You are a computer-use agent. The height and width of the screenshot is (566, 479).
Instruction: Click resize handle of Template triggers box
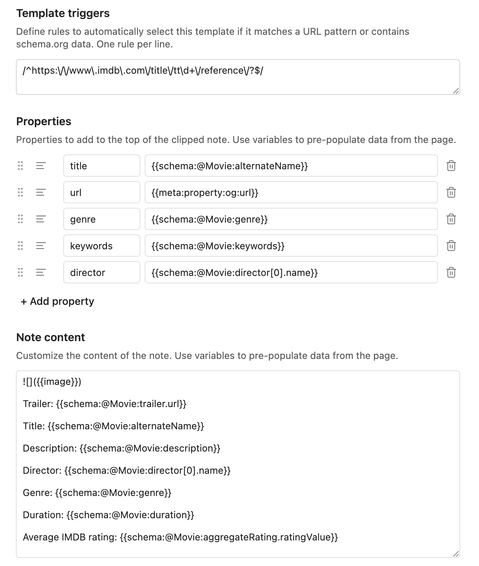456,91
